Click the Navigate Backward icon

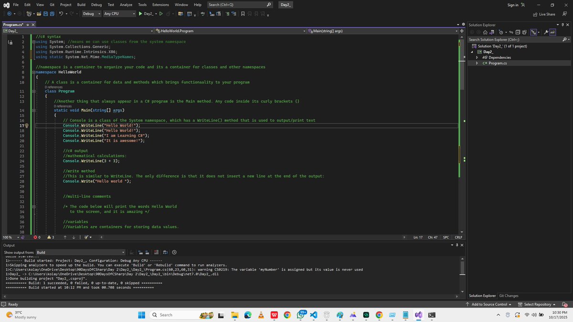click(10, 14)
